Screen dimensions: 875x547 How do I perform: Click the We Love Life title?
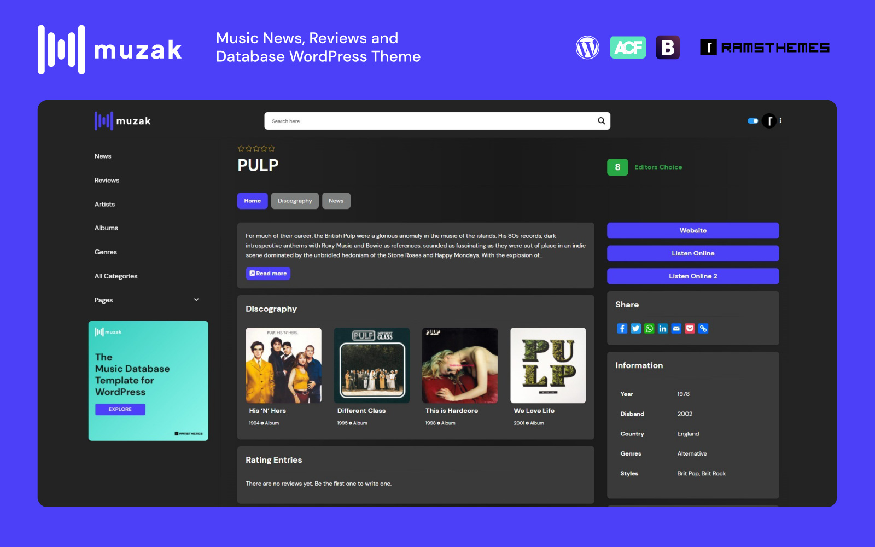(x=534, y=411)
